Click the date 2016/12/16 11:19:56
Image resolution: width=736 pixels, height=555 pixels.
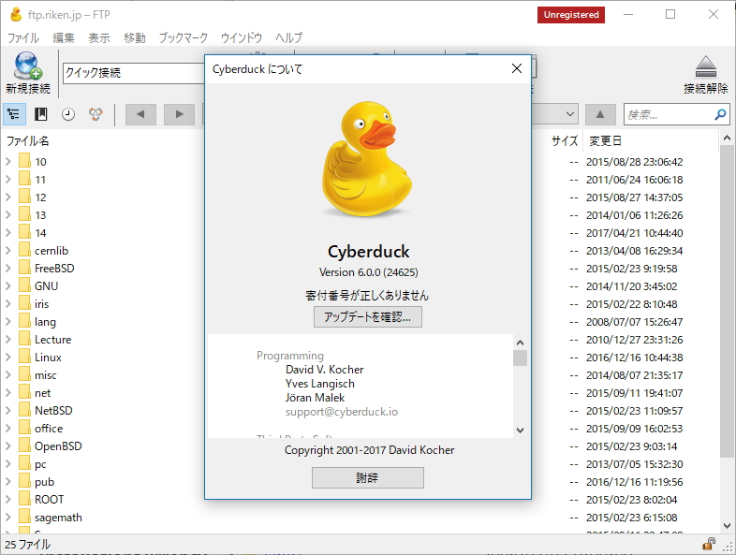(634, 482)
